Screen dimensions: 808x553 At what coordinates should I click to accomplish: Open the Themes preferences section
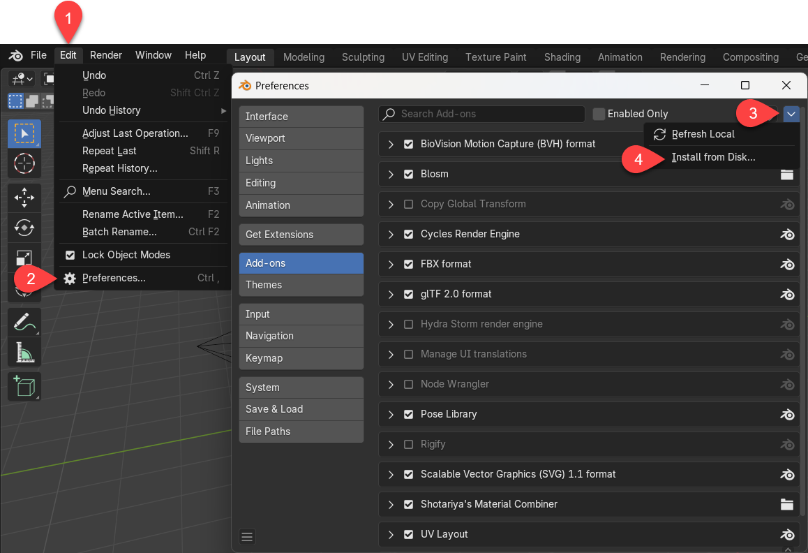tap(301, 286)
